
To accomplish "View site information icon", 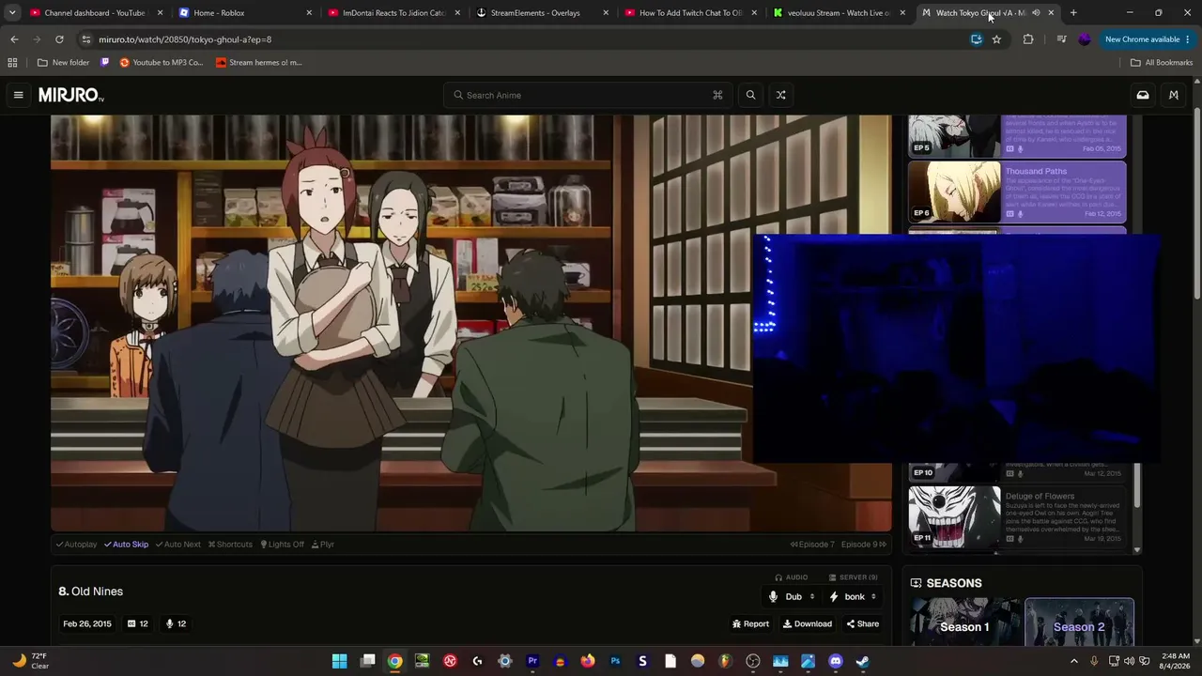I will point(85,39).
